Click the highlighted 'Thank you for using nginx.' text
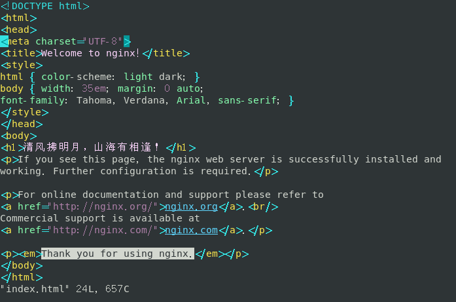Image resolution: width=456 pixels, height=302 pixels. click(x=118, y=254)
